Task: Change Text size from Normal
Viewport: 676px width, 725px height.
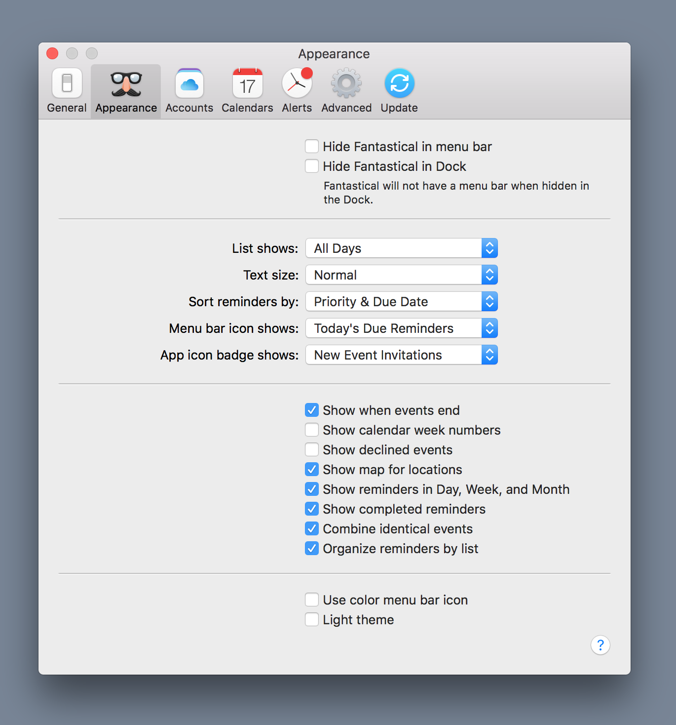Action: coord(401,275)
